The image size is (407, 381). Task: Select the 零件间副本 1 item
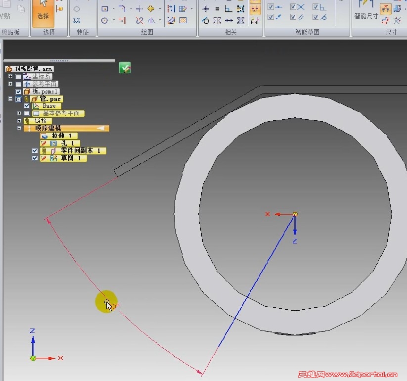[73, 150]
